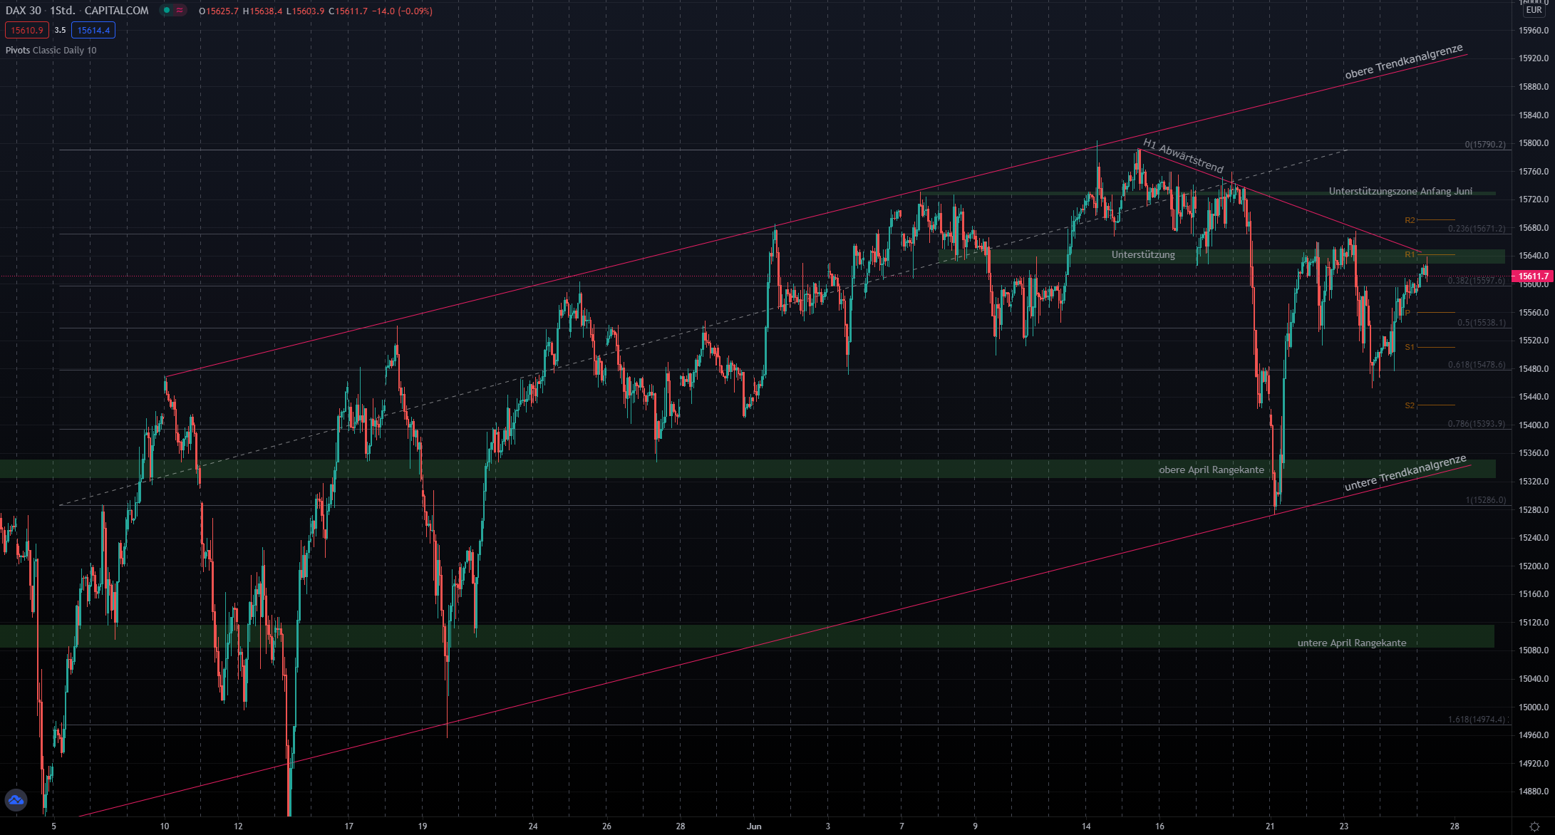Click the 'Unterstützung' support rectangle

click(x=1142, y=255)
